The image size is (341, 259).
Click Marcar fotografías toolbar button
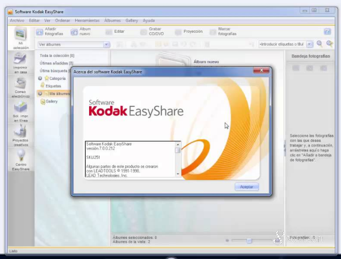(223, 31)
